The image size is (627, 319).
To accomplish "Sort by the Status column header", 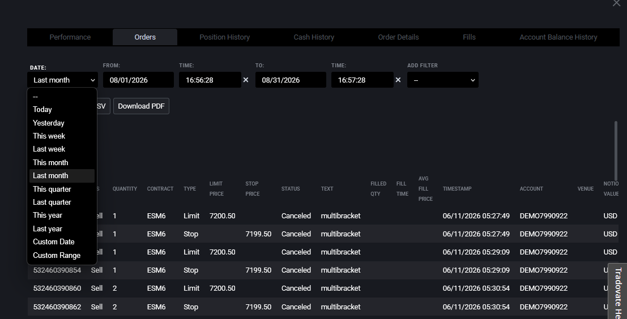I will (x=291, y=189).
